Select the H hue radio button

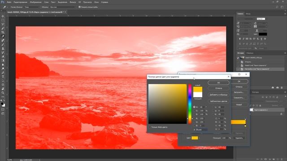pyautogui.click(x=194, y=107)
